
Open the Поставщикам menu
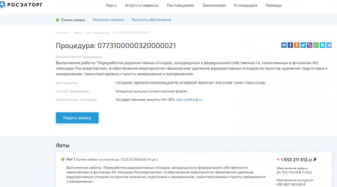180,5
